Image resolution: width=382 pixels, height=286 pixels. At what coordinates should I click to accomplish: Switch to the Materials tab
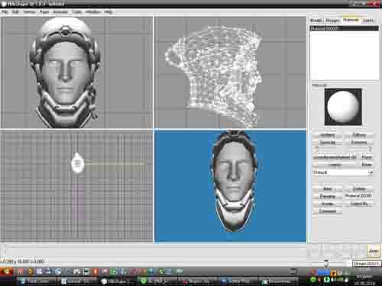(x=351, y=20)
